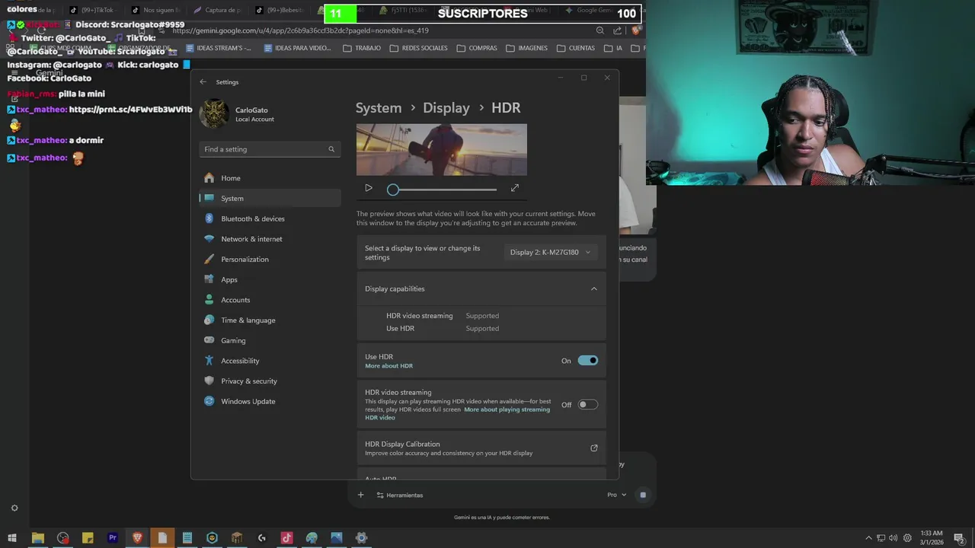975x548 pixels.
Task: Click the taskbar clock showing 1:33 AM
Action: tap(932, 538)
